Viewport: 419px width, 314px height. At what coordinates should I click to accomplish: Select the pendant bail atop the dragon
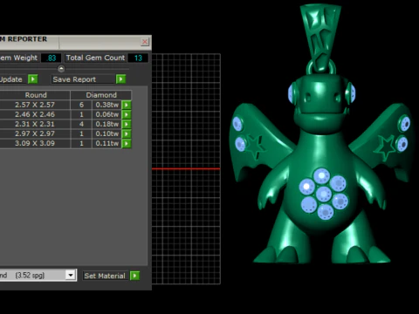[x=321, y=37]
